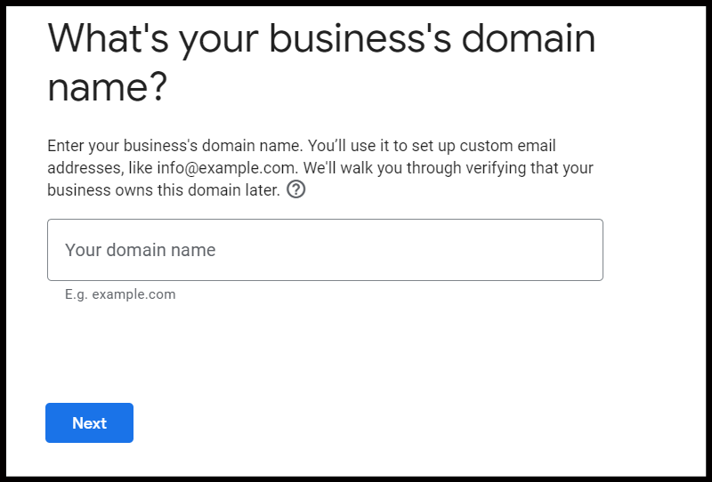This screenshot has width=712, height=482.
Task: Focus the Your domain name field
Action: [325, 250]
